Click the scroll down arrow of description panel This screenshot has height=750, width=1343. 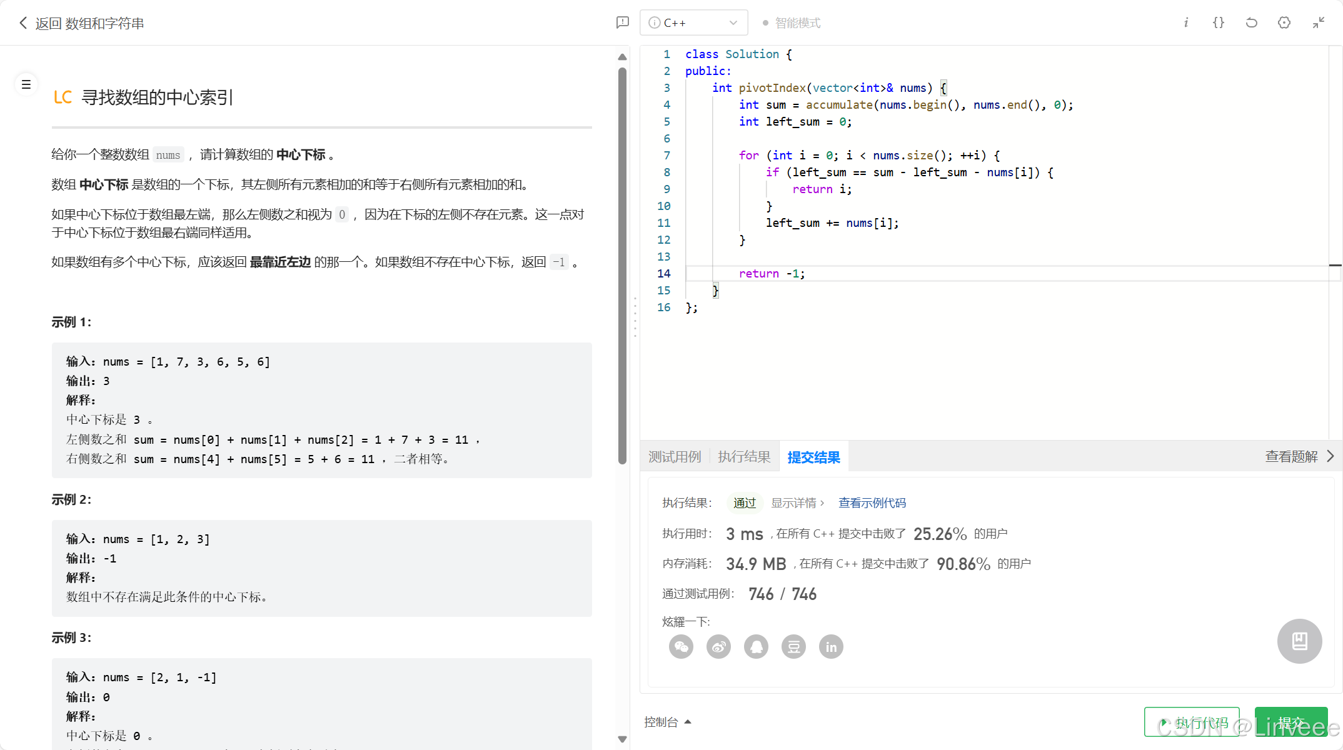[x=622, y=739]
